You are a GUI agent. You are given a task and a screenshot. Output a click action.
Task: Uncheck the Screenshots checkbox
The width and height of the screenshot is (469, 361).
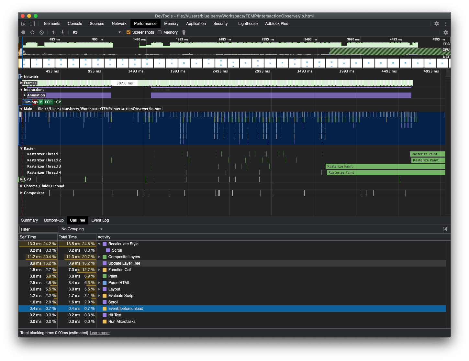[128, 32]
